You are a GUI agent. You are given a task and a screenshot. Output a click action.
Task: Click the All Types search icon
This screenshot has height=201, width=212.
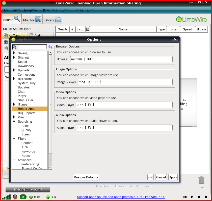click(6, 35)
